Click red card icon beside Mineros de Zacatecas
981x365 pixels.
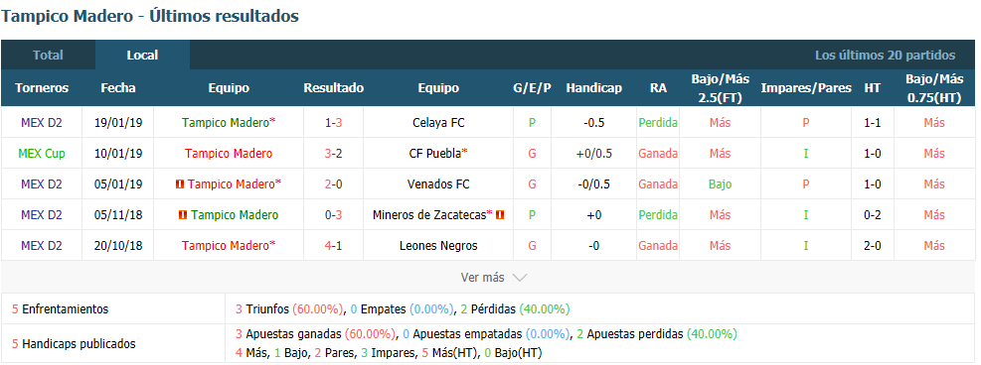click(500, 215)
